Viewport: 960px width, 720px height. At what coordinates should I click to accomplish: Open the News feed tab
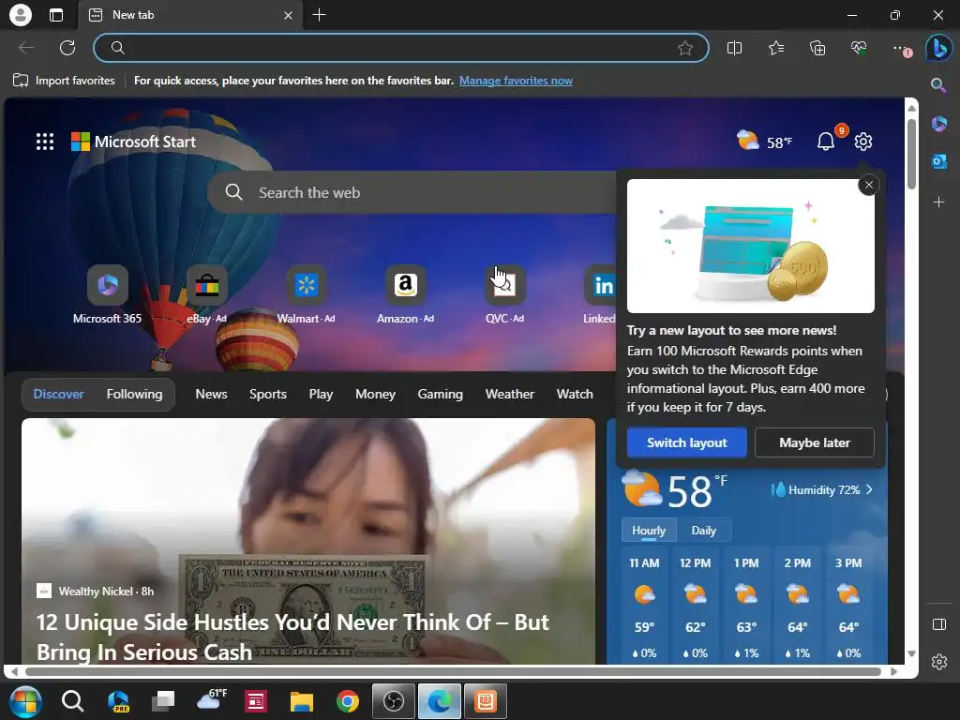point(211,394)
